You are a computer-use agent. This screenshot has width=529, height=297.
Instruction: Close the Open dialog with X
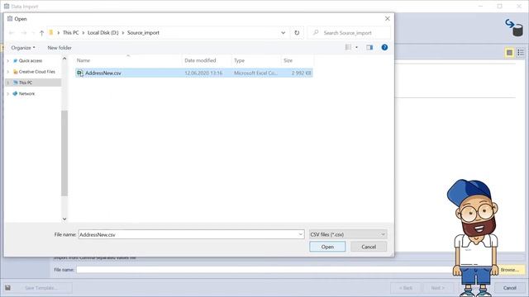pos(388,18)
